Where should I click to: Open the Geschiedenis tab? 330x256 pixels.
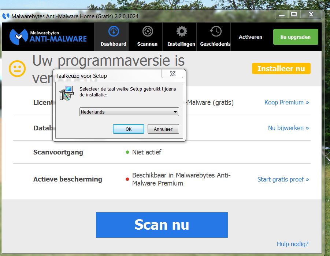click(214, 37)
